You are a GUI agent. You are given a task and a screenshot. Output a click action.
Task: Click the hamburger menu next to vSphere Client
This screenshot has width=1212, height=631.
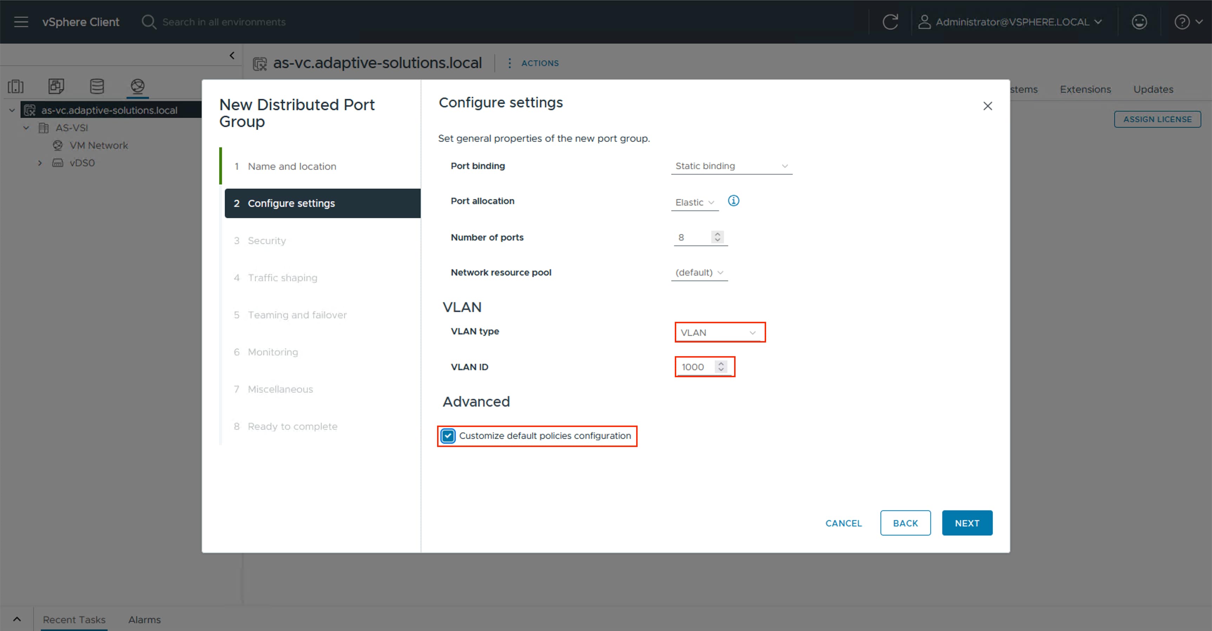pos(21,22)
